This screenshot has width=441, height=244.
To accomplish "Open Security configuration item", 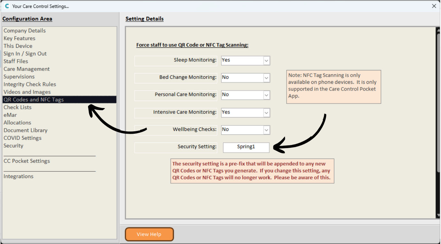I will coord(13,145).
